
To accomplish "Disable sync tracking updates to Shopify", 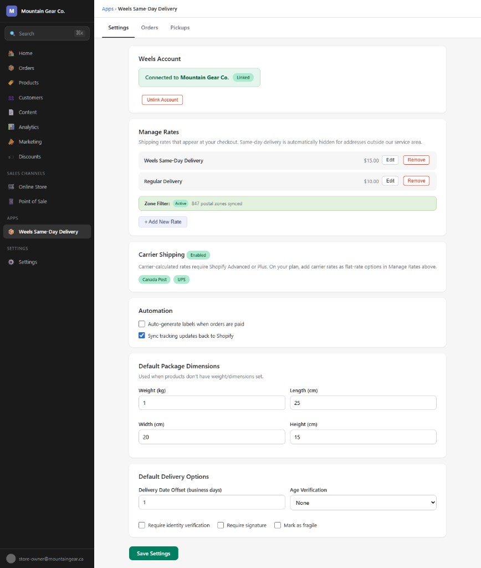I will (x=142, y=335).
